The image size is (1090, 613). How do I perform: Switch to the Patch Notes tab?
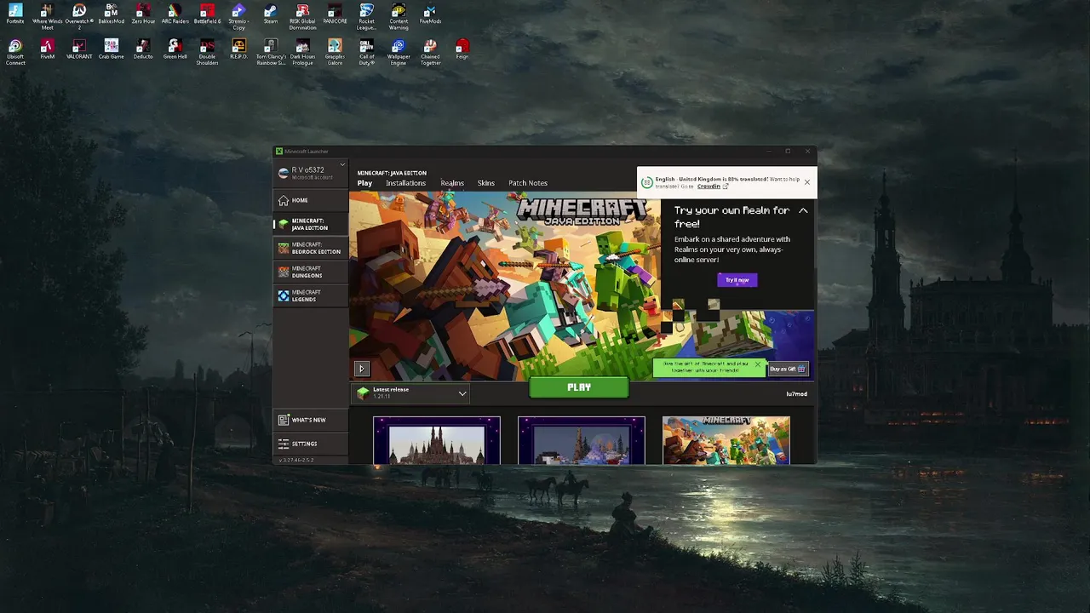[528, 183]
